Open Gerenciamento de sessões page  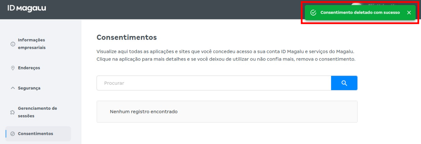pyautogui.click(x=37, y=112)
